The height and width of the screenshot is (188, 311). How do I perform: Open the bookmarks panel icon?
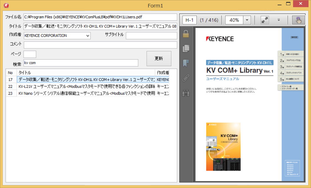coord(186,63)
